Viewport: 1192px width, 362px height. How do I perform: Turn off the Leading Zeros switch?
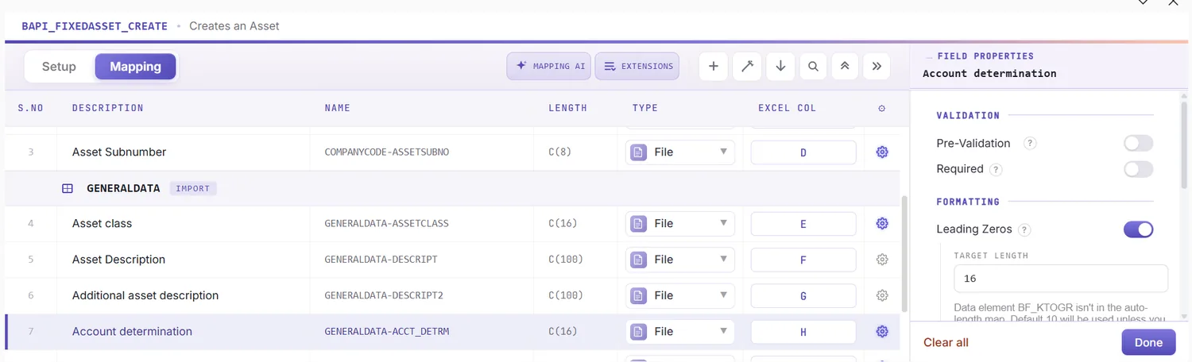tap(1138, 229)
